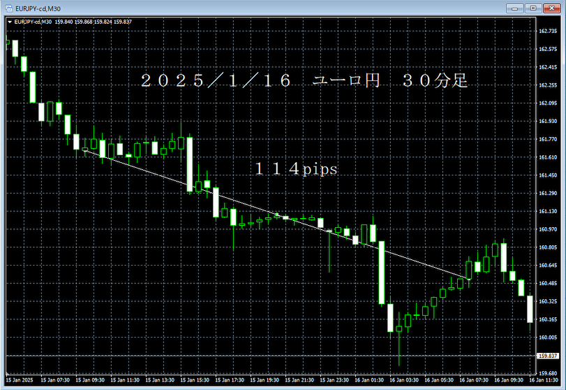Click the white trendline on the chart
The height and width of the screenshot is (390, 566).
pos(276,215)
